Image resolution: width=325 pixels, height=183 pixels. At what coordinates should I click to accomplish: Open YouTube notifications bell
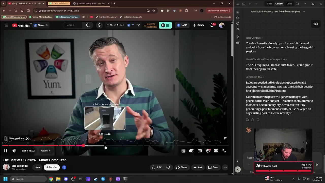click(x=212, y=25)
